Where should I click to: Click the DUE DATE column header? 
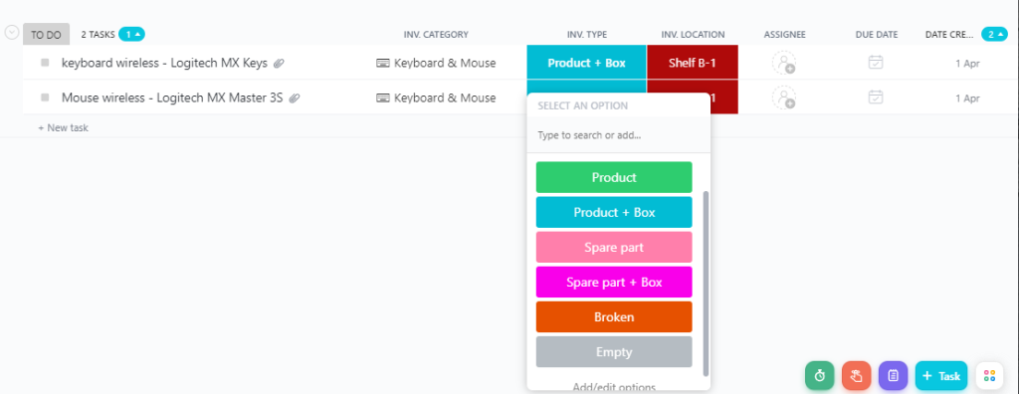(876, 35)
